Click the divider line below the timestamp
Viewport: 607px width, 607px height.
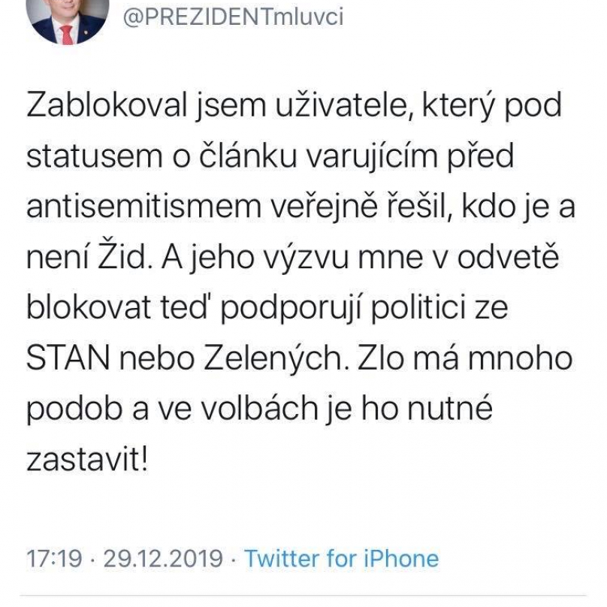(x=303, y=596)
